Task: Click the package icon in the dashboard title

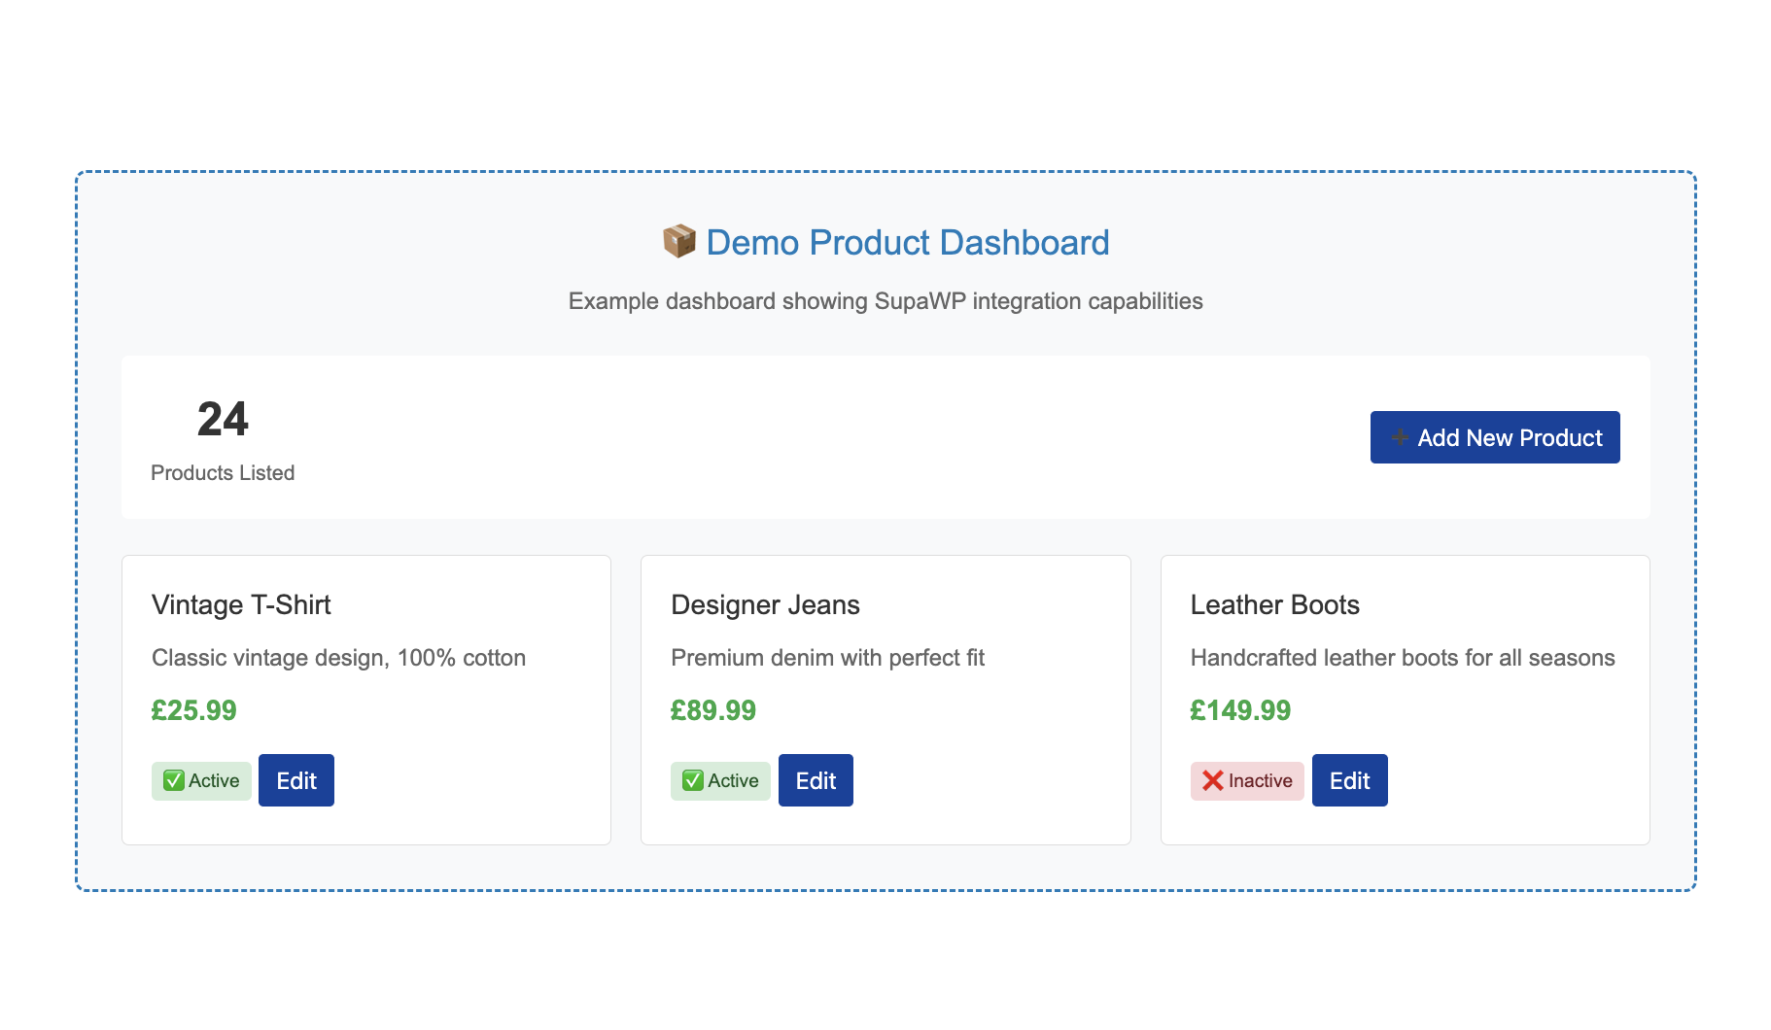Action: click(x=678, y=241)
